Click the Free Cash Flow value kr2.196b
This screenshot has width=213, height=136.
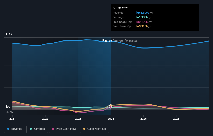(142, 22)
